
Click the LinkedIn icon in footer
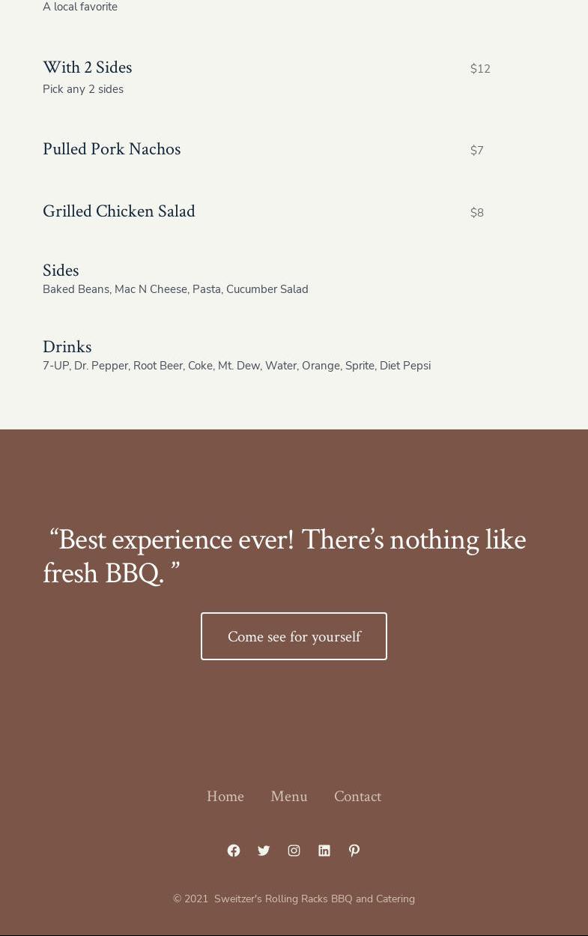click(x=324, y=851)
